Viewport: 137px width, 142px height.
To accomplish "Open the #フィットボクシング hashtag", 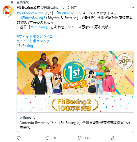I will [33, 41].
